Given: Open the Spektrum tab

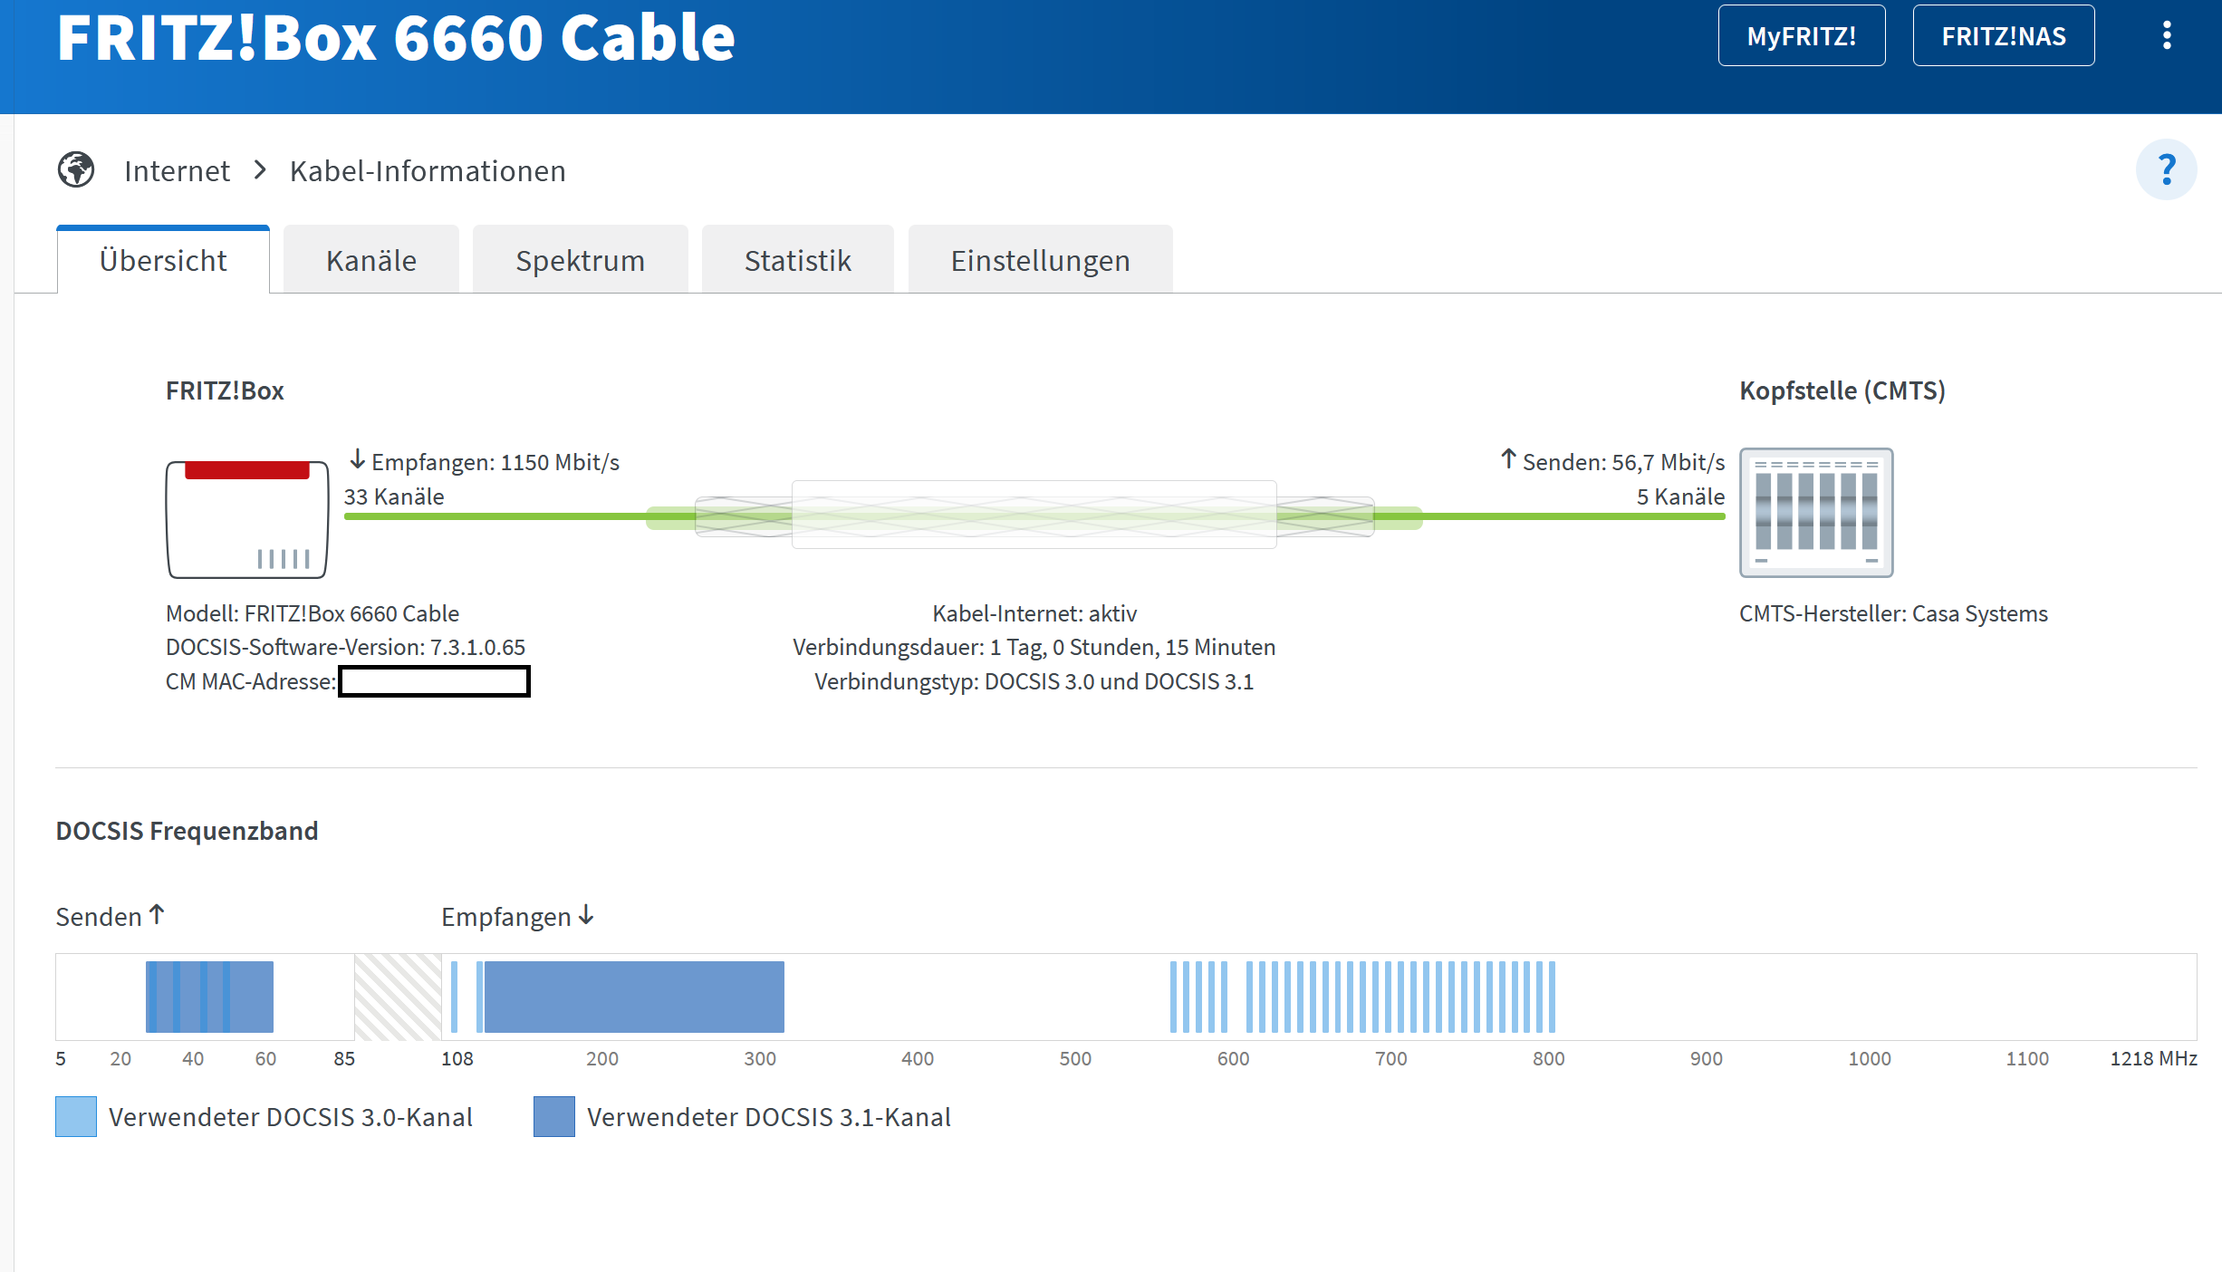Looking at the screenshot, I should (580, 261).
